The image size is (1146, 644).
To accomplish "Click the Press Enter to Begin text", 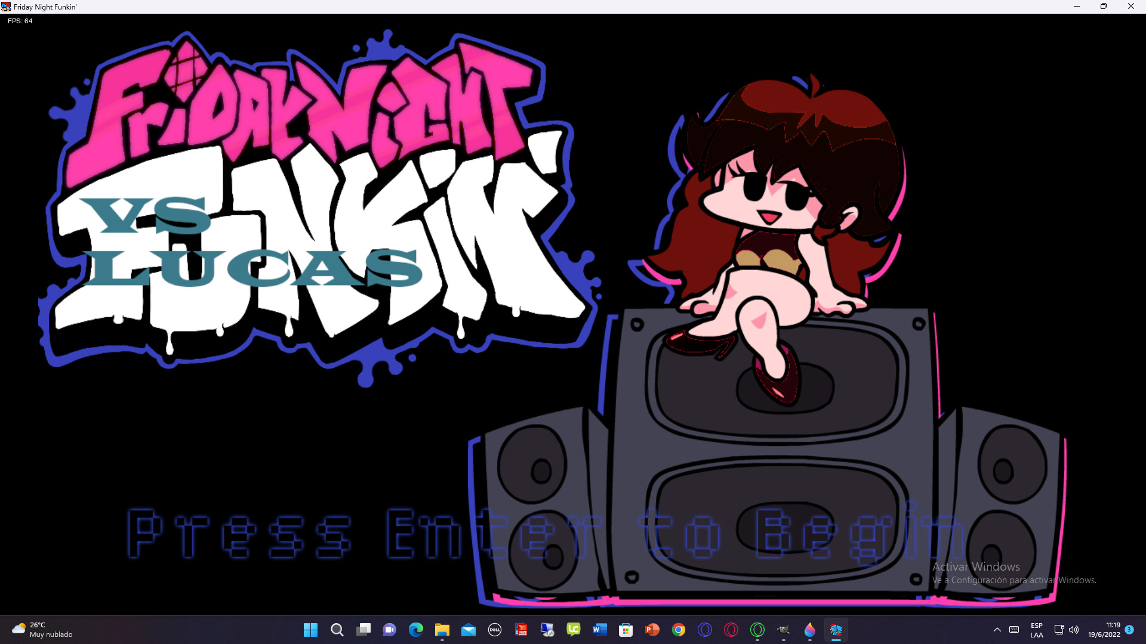I will click(x=546, y=534).
